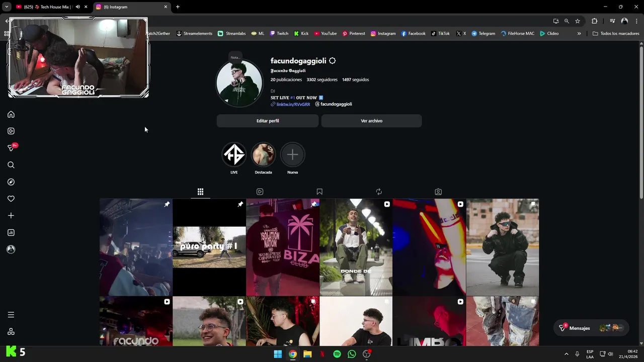Click the Threads facundogaggioli link
Image resolution: width=644 pixels, height=362 pixels.
point(334,104)
